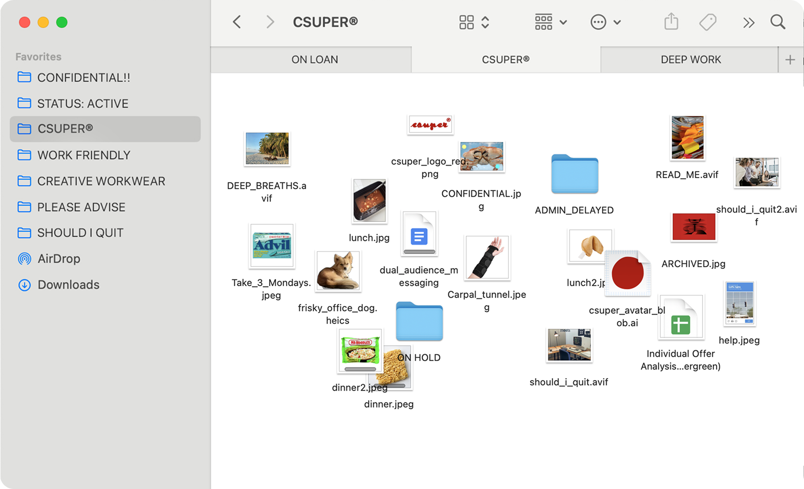The image size is (804, 489).
Task: Select CONFIDENTIAL!! folder in sidebar
Action: 83,78
